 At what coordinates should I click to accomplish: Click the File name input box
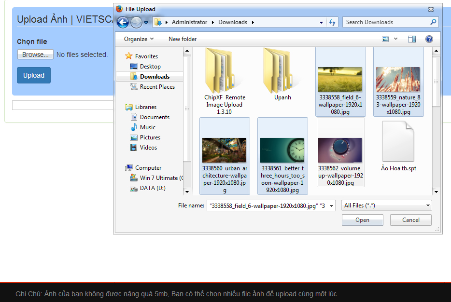coord(267,206)
